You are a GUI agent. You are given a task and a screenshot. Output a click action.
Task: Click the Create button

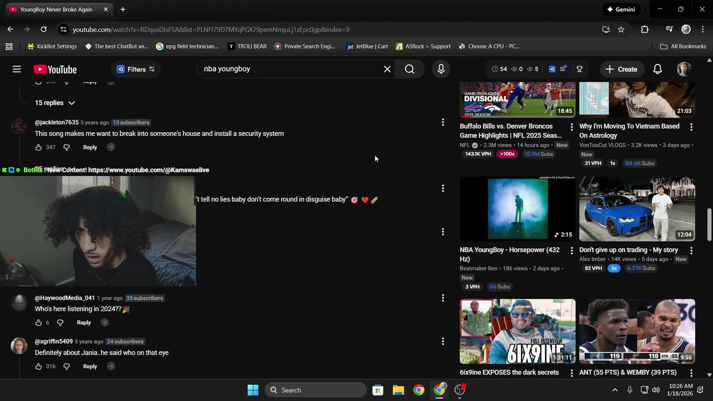click(x=621, y=69)
